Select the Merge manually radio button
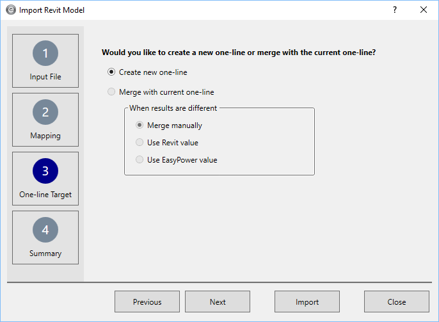439x322 pixels. (x=140, y=125)
